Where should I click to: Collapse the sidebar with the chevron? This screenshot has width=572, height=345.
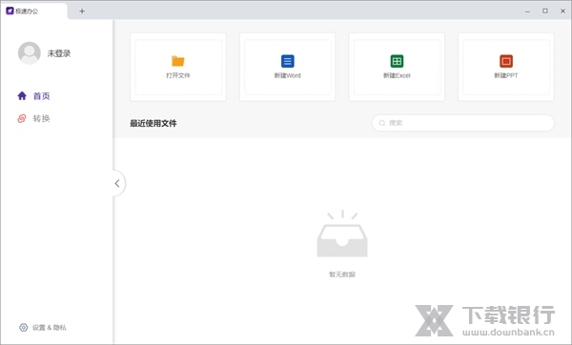point(117,183)
